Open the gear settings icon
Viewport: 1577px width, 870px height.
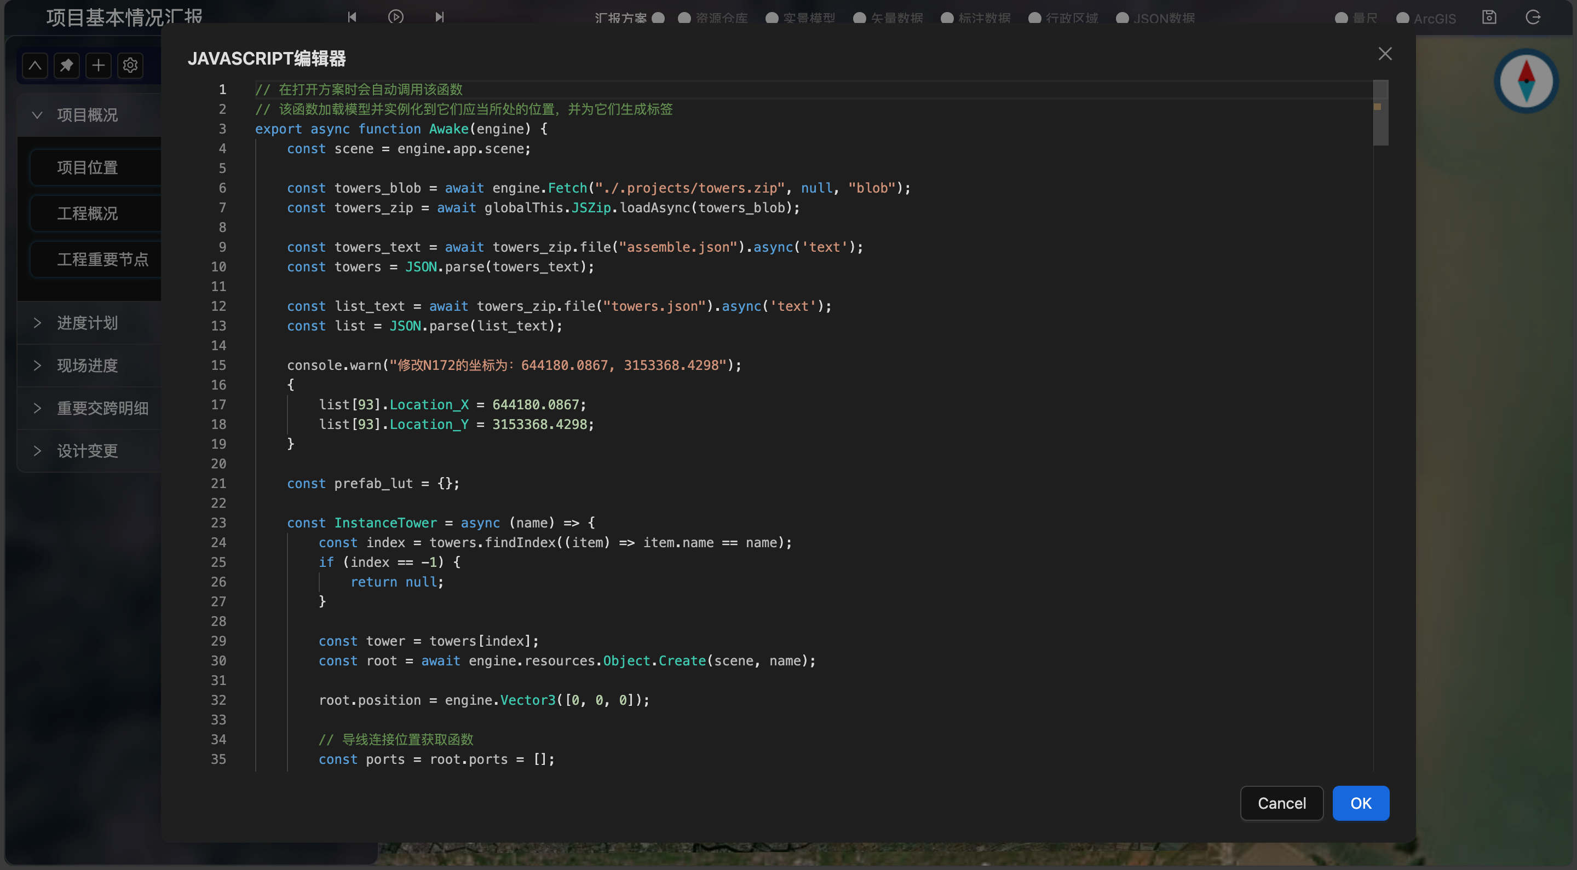coord(130,65)
